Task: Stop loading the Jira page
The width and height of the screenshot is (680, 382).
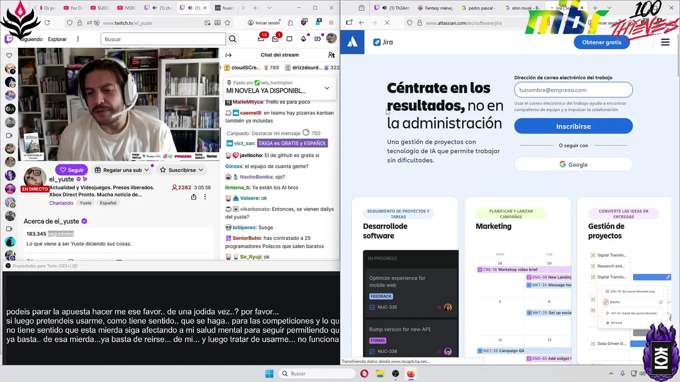Action: pyautogui.click(x=387, y=23)
